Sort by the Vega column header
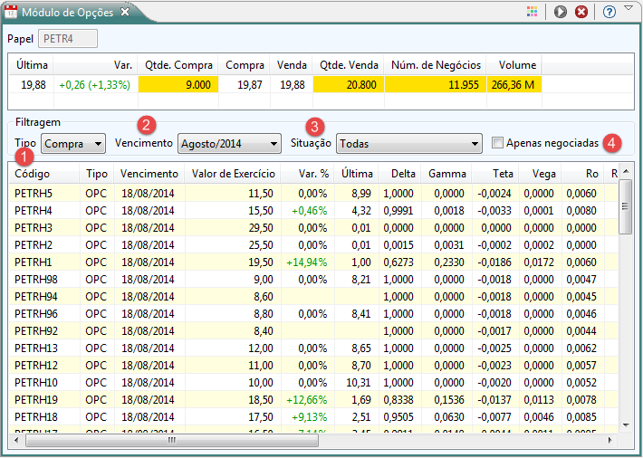This screenshot has width=643, height=458. [540, 174]
